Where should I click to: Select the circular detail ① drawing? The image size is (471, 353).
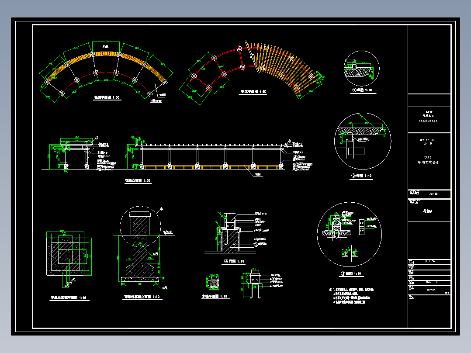(x=362, y=69)
